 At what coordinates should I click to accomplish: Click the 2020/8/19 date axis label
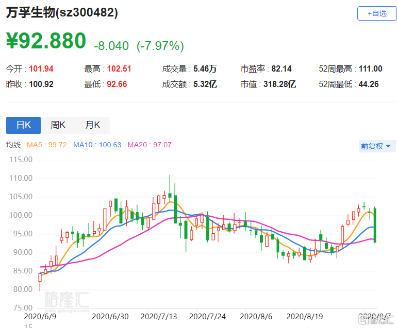tap(305, 317)
